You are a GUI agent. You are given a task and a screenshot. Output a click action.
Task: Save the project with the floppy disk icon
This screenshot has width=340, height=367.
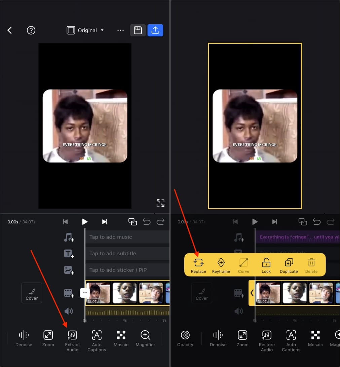point(138,30)
